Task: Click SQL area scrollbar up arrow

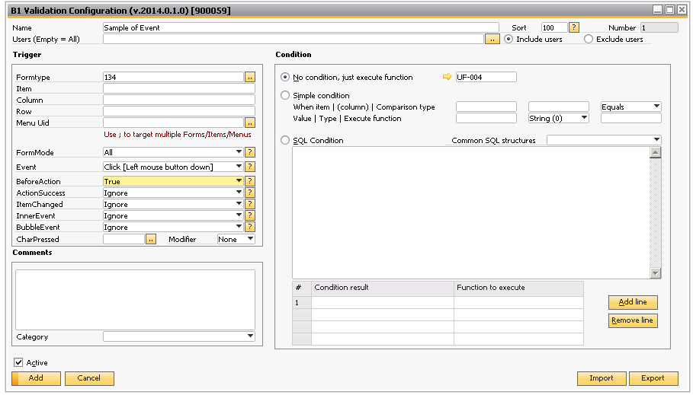Action: point(656,152)
